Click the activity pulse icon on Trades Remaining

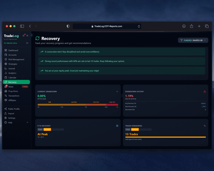point(204,126)
